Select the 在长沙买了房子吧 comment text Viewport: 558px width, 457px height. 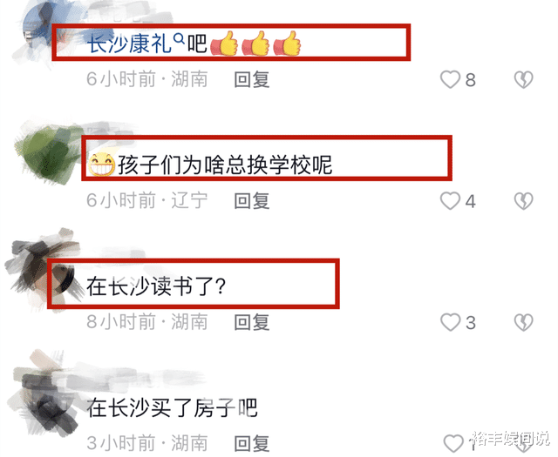tap(173, 407)
